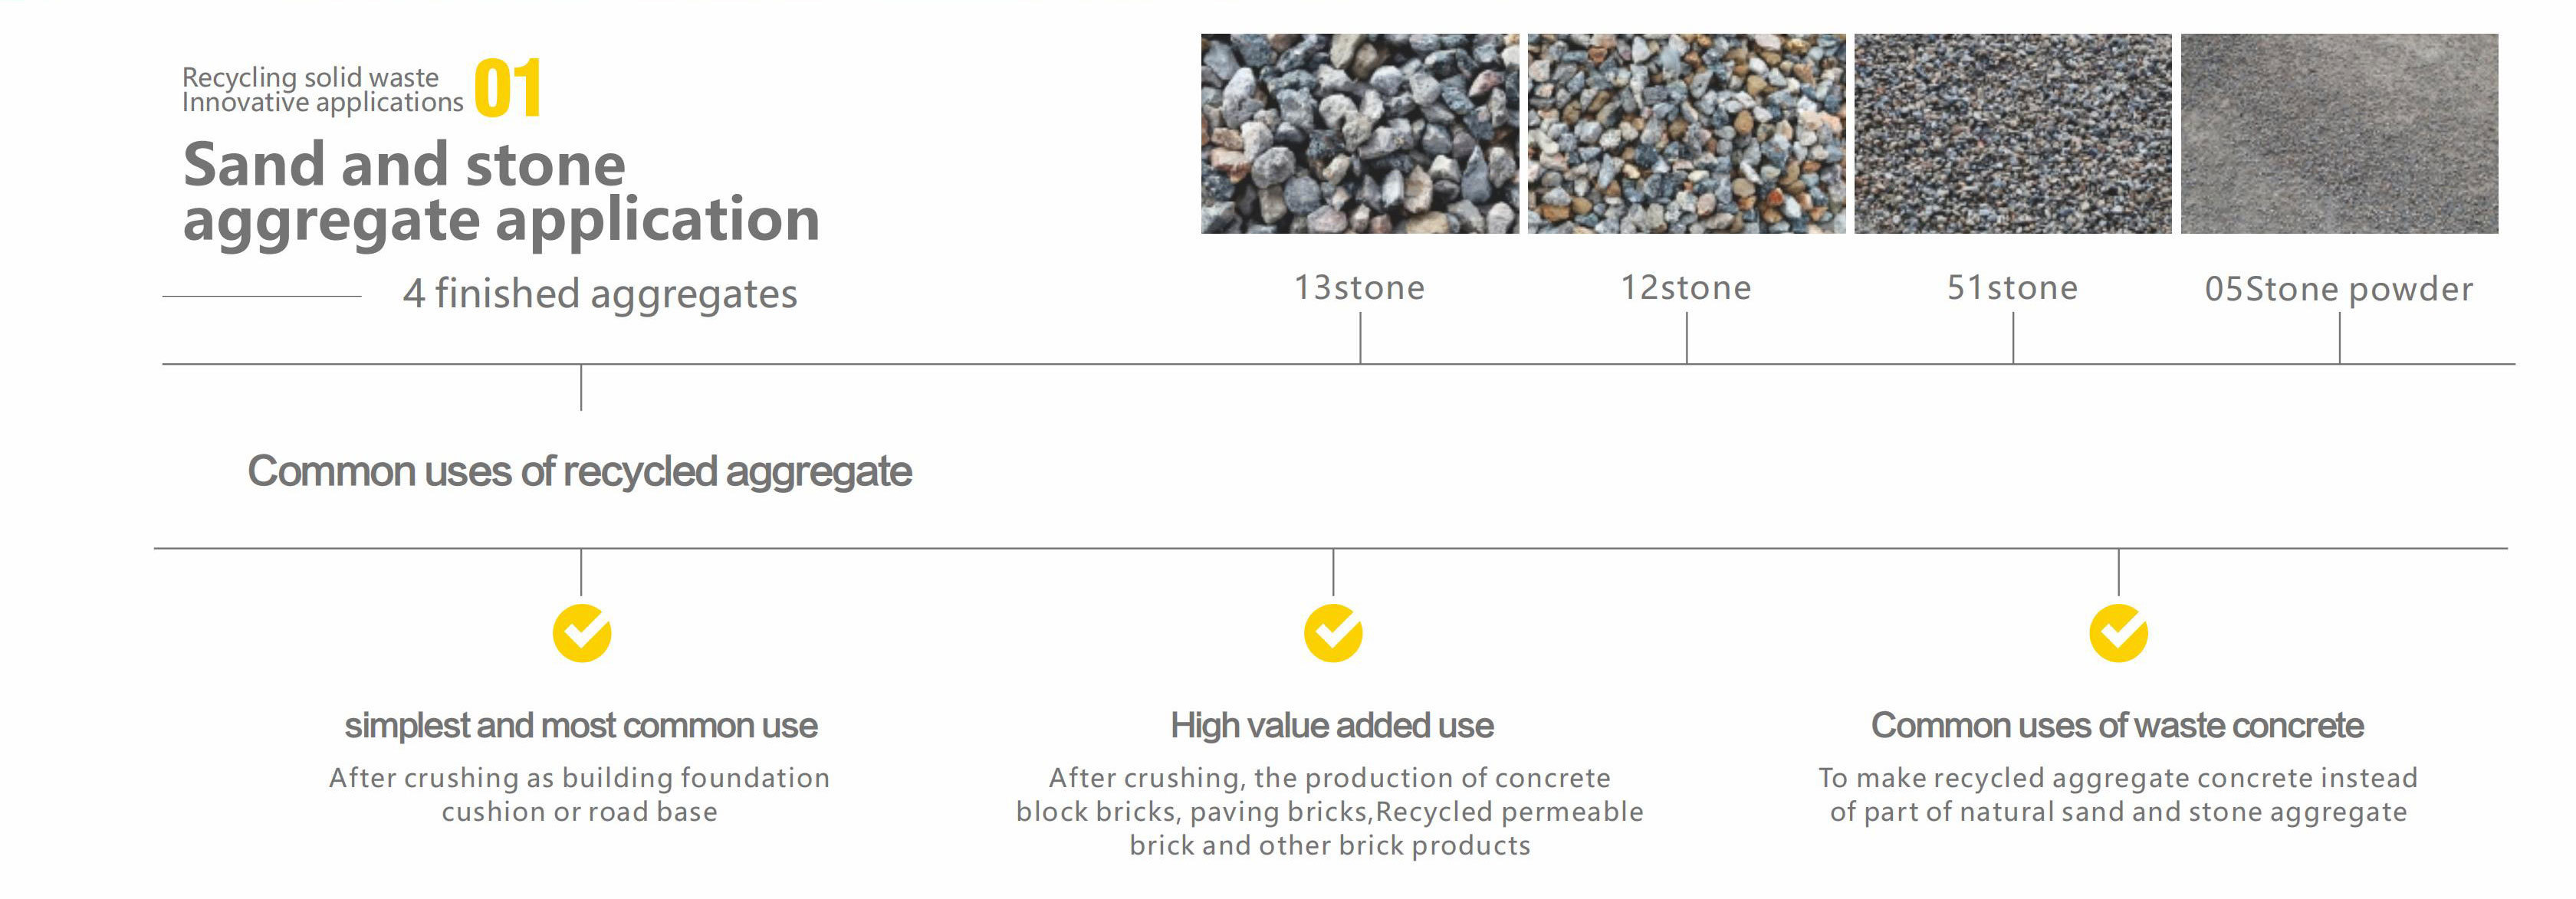
Task: Click the 05Stone powder label
Action: point(2339,290)
